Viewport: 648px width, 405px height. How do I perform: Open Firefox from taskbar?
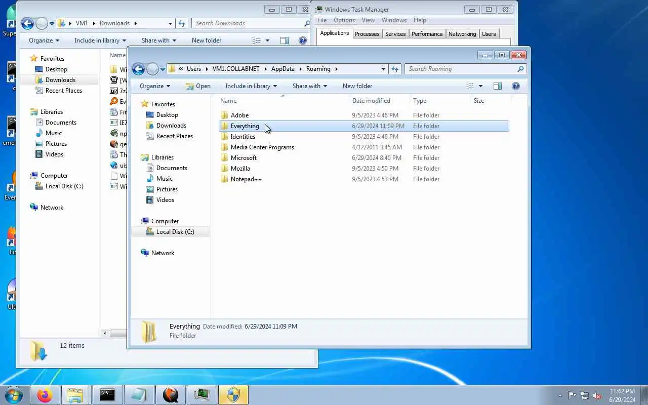coord(45,395)
